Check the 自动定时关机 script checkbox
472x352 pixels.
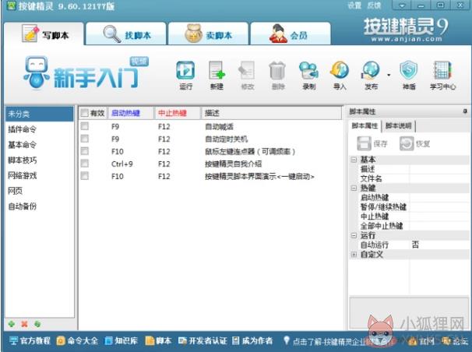85,139
